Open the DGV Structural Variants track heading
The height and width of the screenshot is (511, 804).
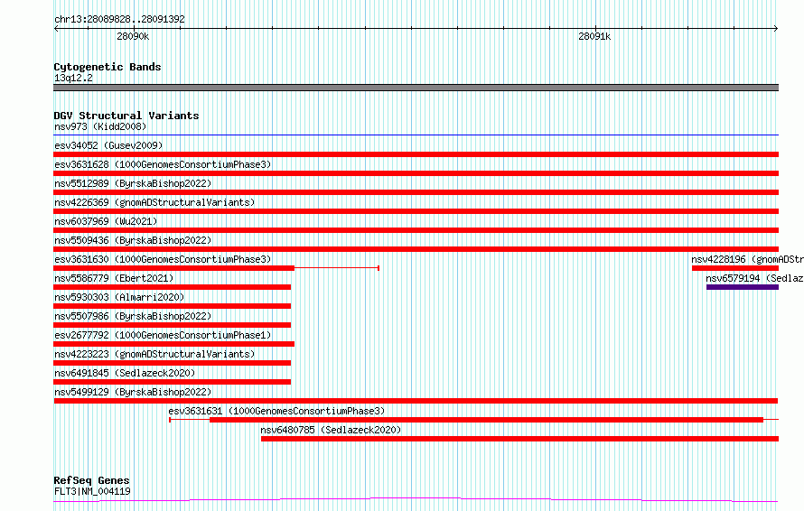point(126,116)
